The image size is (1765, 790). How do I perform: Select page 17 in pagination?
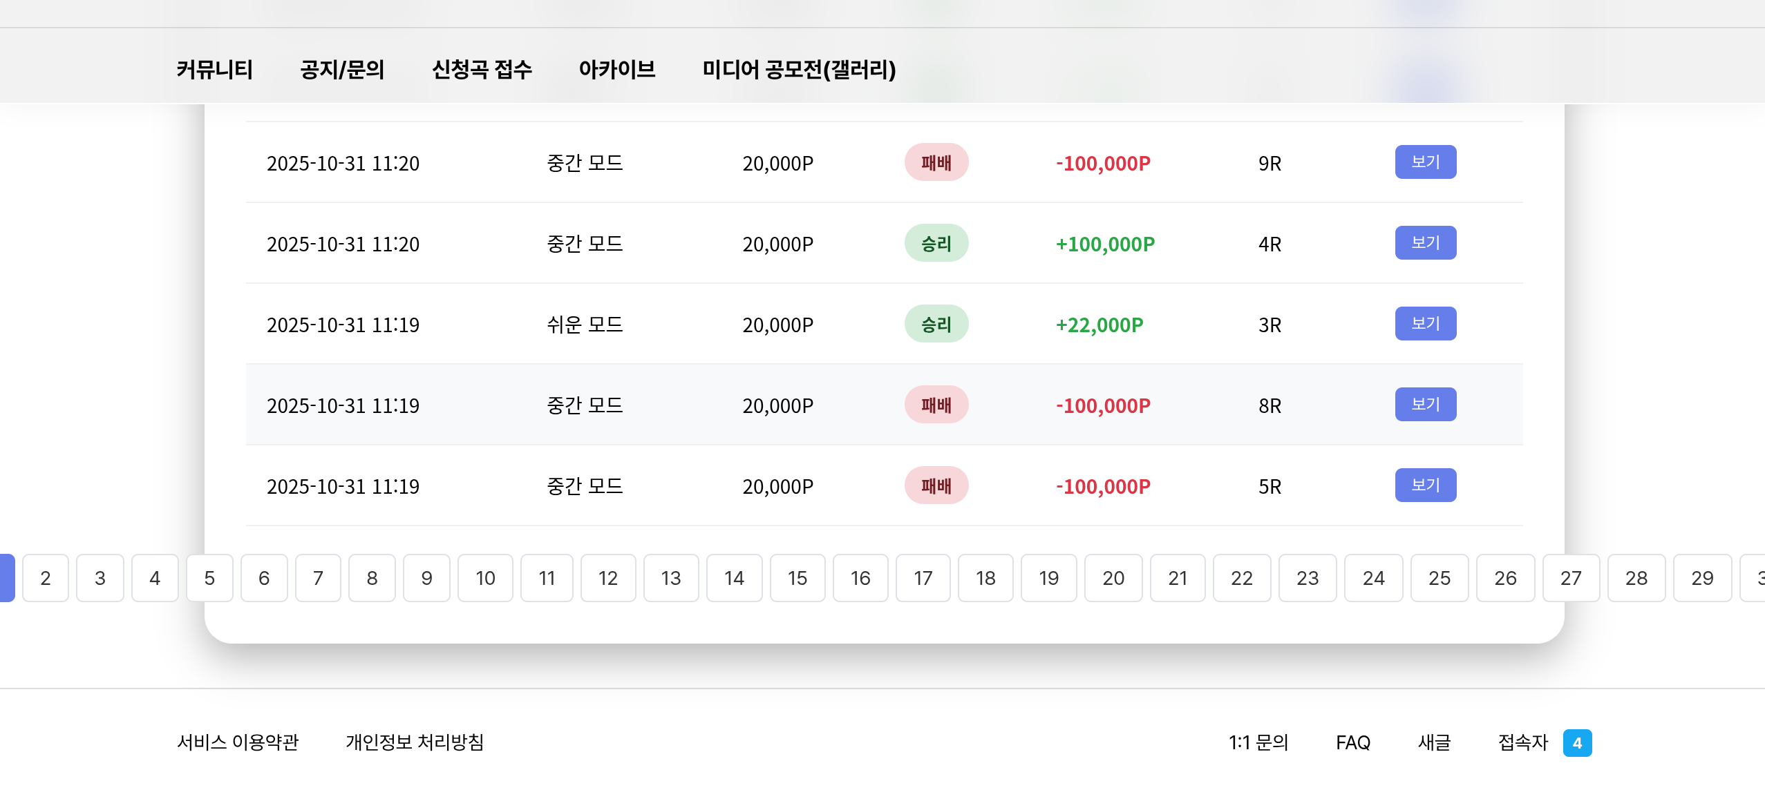coord(923,578)
